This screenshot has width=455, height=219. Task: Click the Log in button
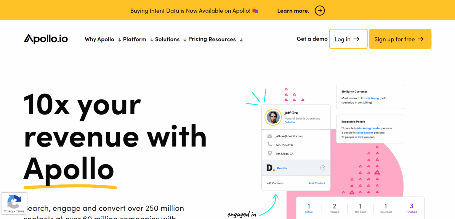pos(348,39)
